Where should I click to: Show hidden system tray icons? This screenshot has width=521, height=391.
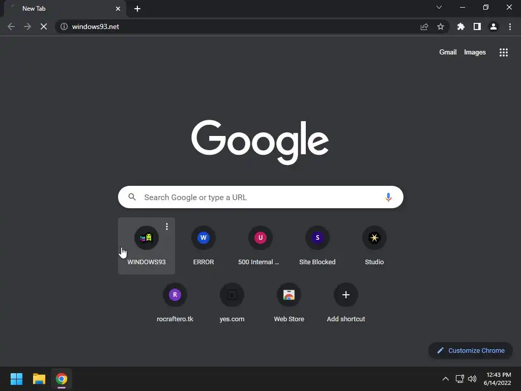coord(446,379)
